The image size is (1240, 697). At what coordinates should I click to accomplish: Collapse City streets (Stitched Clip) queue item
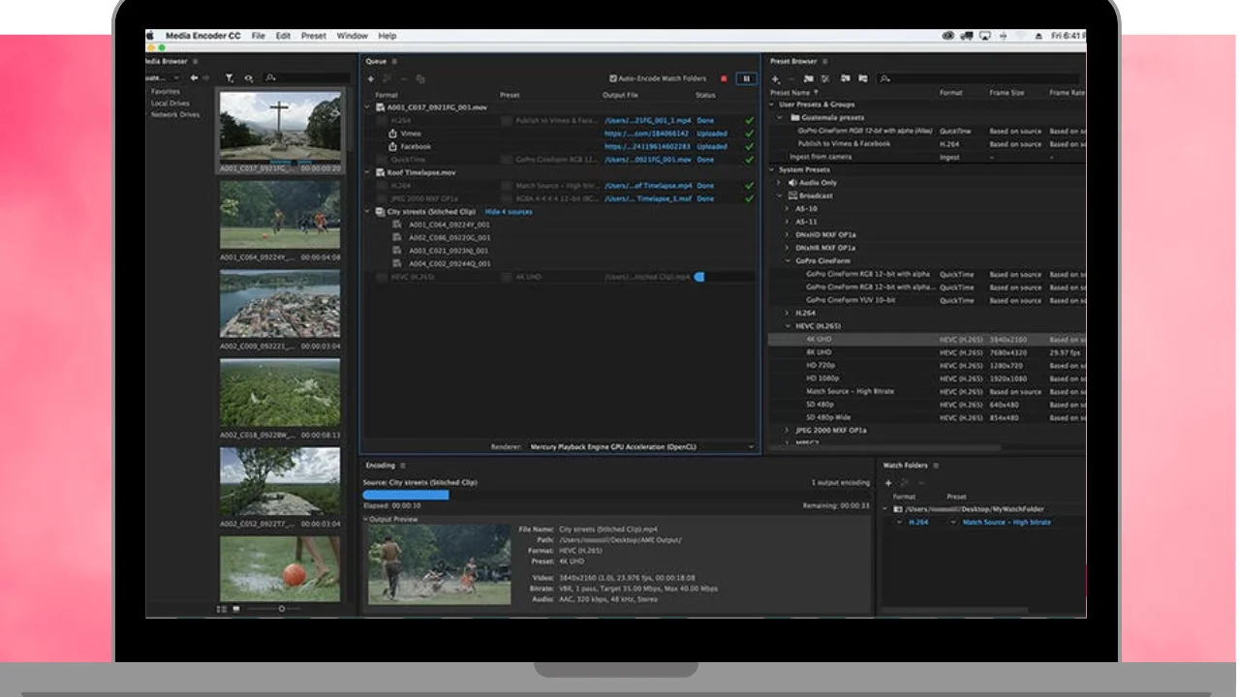pyautogui.click(x=368, y=211)
